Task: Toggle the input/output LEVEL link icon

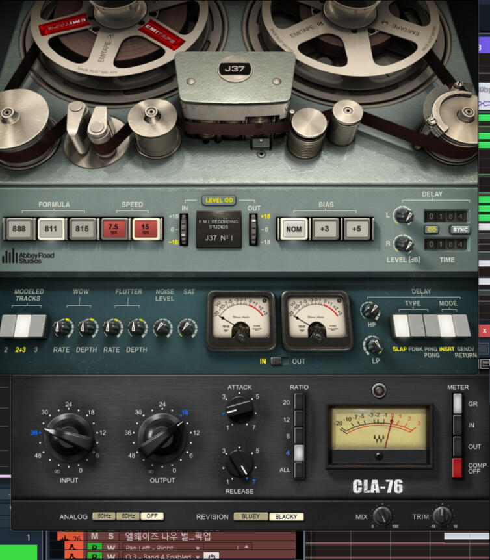Action: 218,200
